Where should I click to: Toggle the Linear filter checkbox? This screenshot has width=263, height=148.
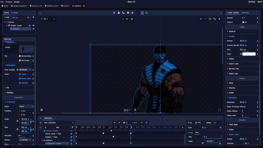click(20, 74)
